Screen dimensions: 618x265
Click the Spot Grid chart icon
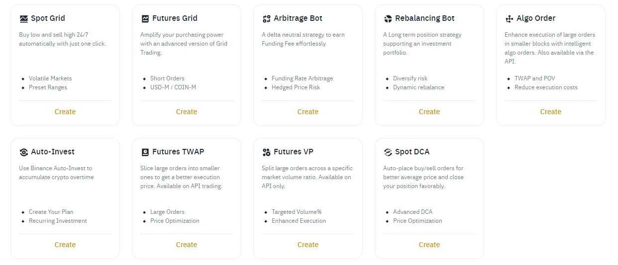[x=24, y=19]
